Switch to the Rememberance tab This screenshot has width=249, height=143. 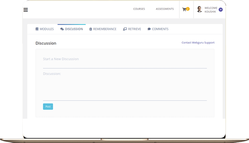(x=103, y=29)
